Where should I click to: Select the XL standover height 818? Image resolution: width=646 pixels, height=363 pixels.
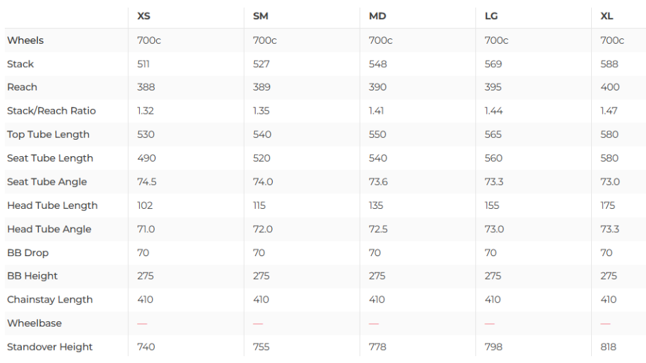coord(609,347)
